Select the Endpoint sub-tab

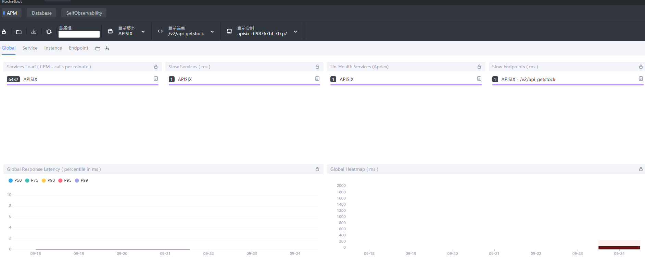[x=78, y=48]
